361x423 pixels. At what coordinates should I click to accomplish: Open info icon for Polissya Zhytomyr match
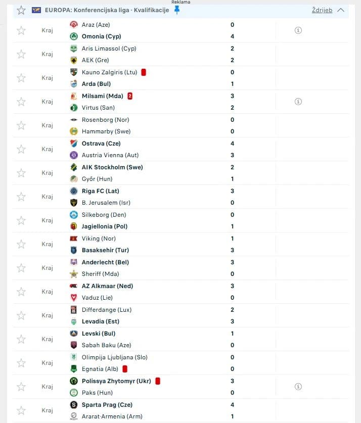(x=298, y=386)
